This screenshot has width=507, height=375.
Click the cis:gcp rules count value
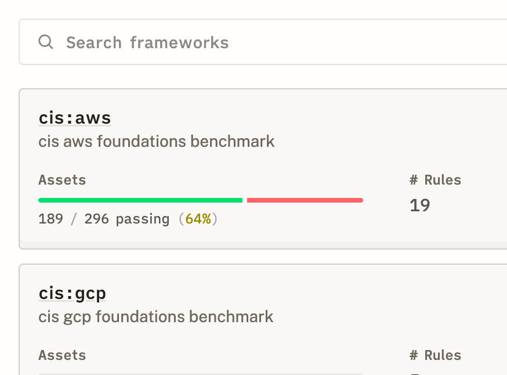point(415,373)
